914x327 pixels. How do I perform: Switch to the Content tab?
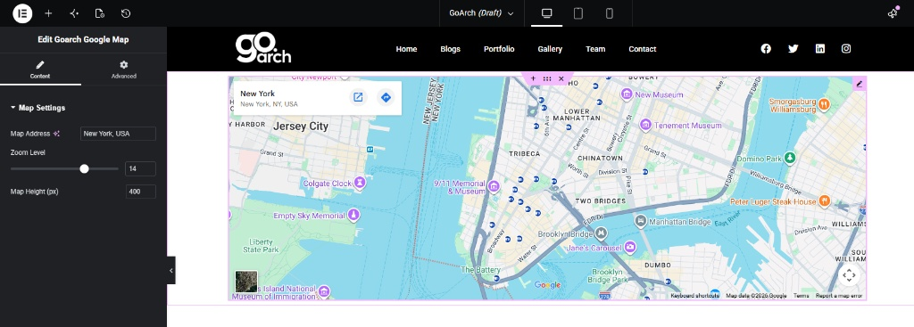pos(40,69)
